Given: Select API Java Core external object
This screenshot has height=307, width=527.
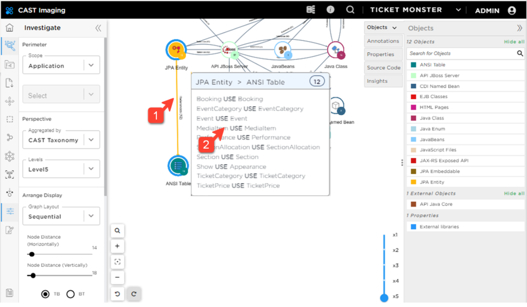Looking at the screenshot, I should click(466, 204).
